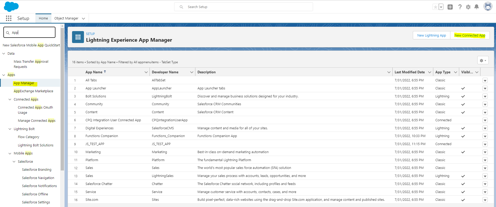The height and width of the screenshot is (207, 496).
Task: Open AppExchange Marketplace
Action: [33, 91]
